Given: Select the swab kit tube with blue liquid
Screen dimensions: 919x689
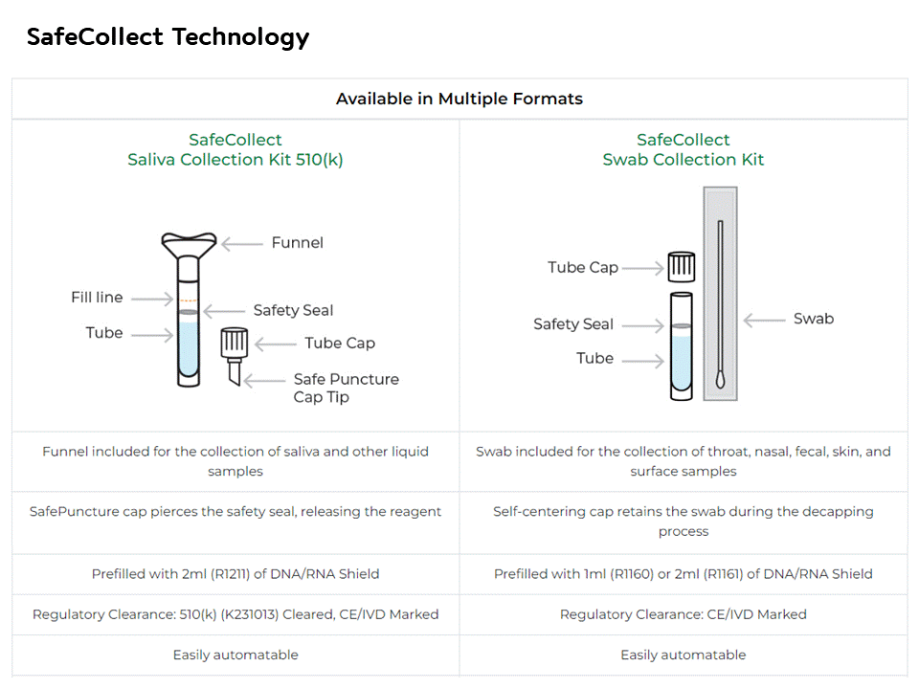Looking at the screenshot, I should click(x=681, y=346).
